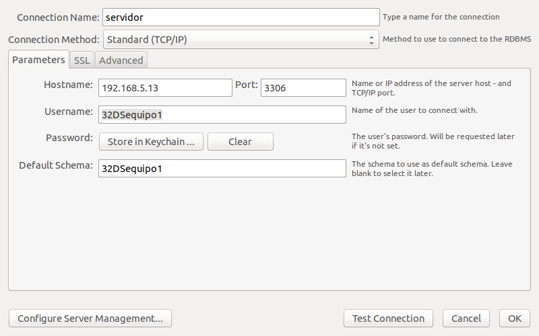Image resolution: width=539 pixels, height=336 pixels.
Task: Click the 'Password:' label text
Action: 69,138
